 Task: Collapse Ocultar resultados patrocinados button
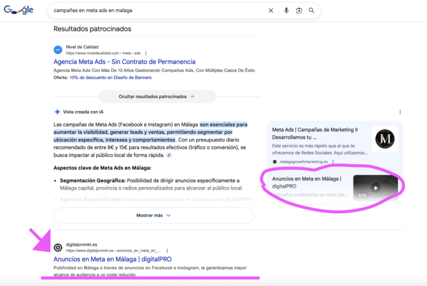pyautogui.click(x=157, y=97)
